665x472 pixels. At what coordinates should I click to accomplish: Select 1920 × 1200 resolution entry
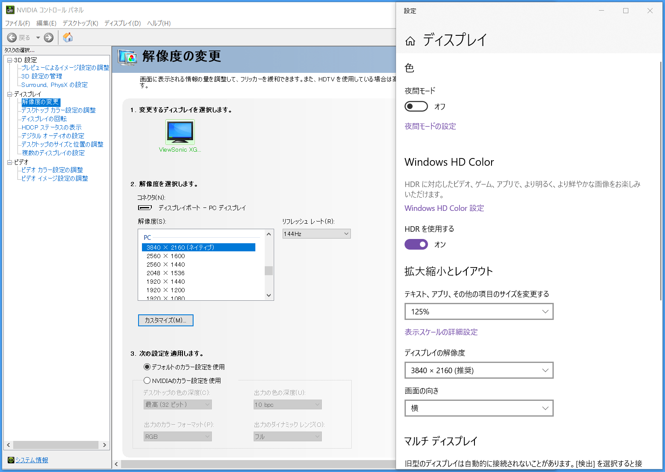[166, 290]
